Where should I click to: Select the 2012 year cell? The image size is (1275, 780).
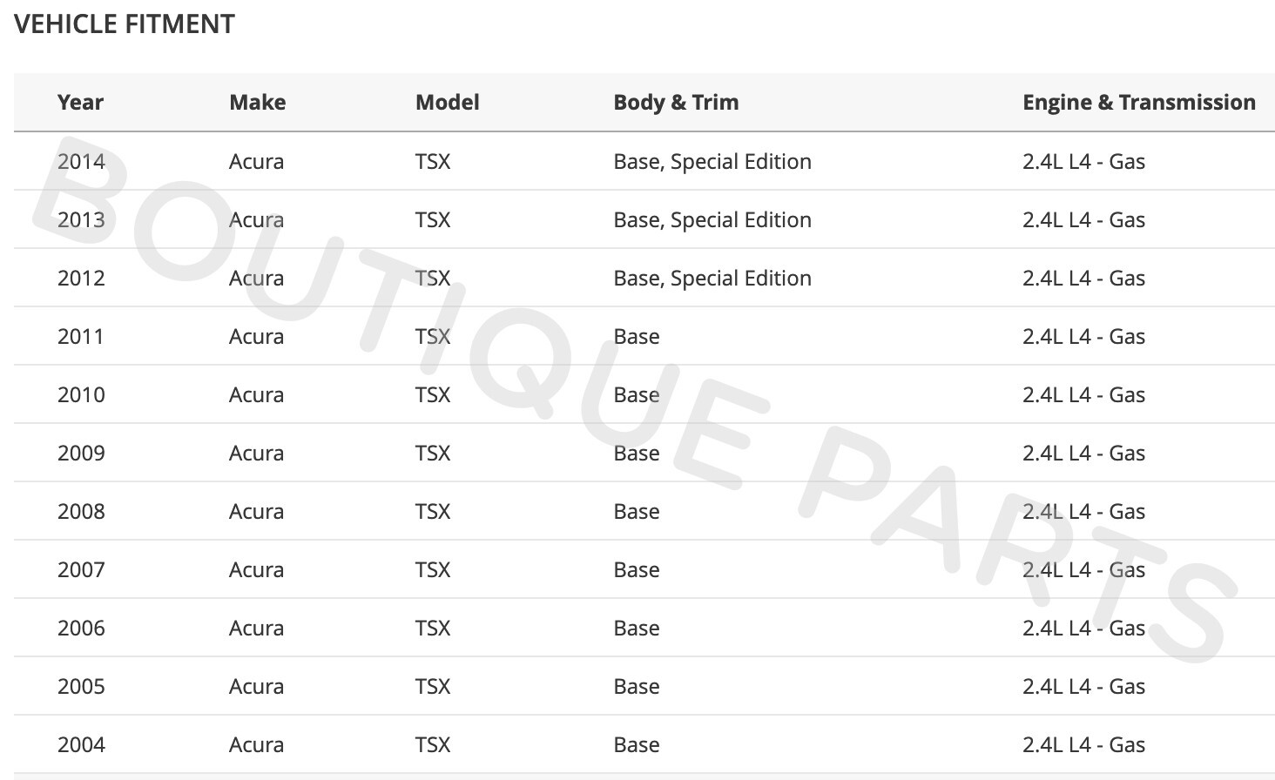tap(81, 279)
